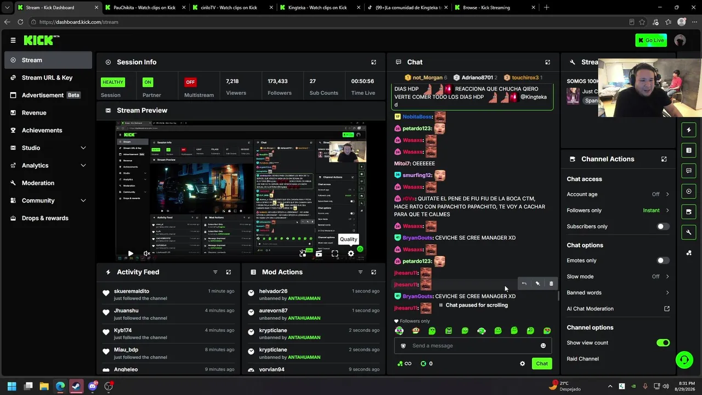This screenshot has height=395, width=702.
Task: Open the profile avatar menu
Action: pyautogui.click(x=680, y=40)
